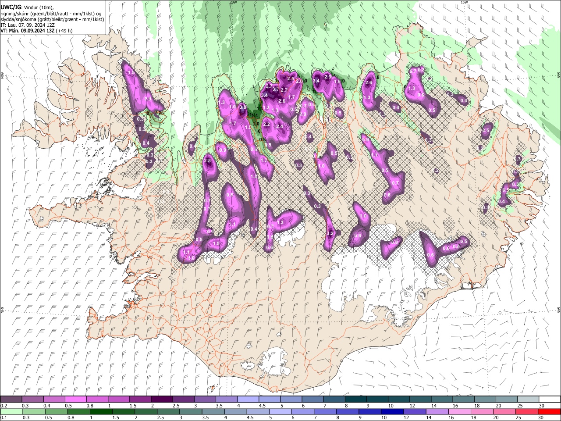Click the "2.5" snowfall value on the northern peninsula

point(291,78)
